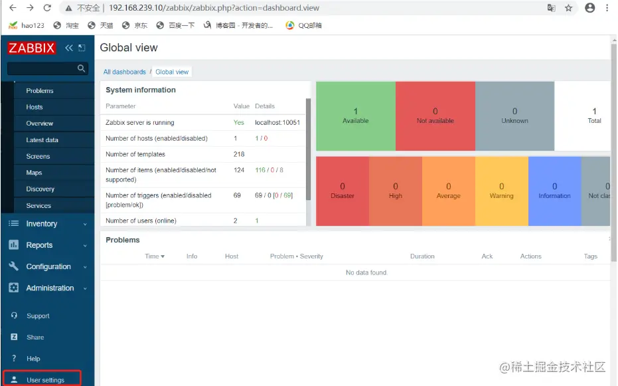
Task: Click the Disaster severity tile
Action: click(343, 191)
